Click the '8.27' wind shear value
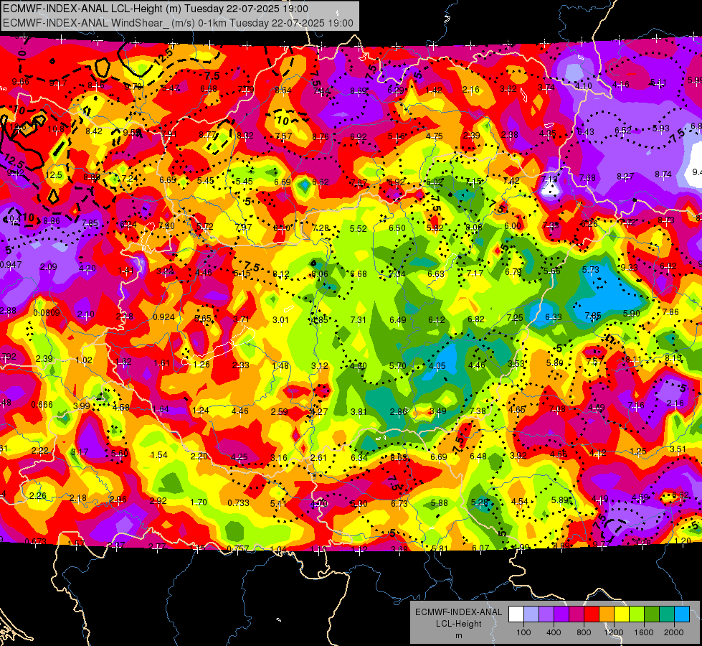The height and width of the screenshot is (646, 702). [625, 177]
